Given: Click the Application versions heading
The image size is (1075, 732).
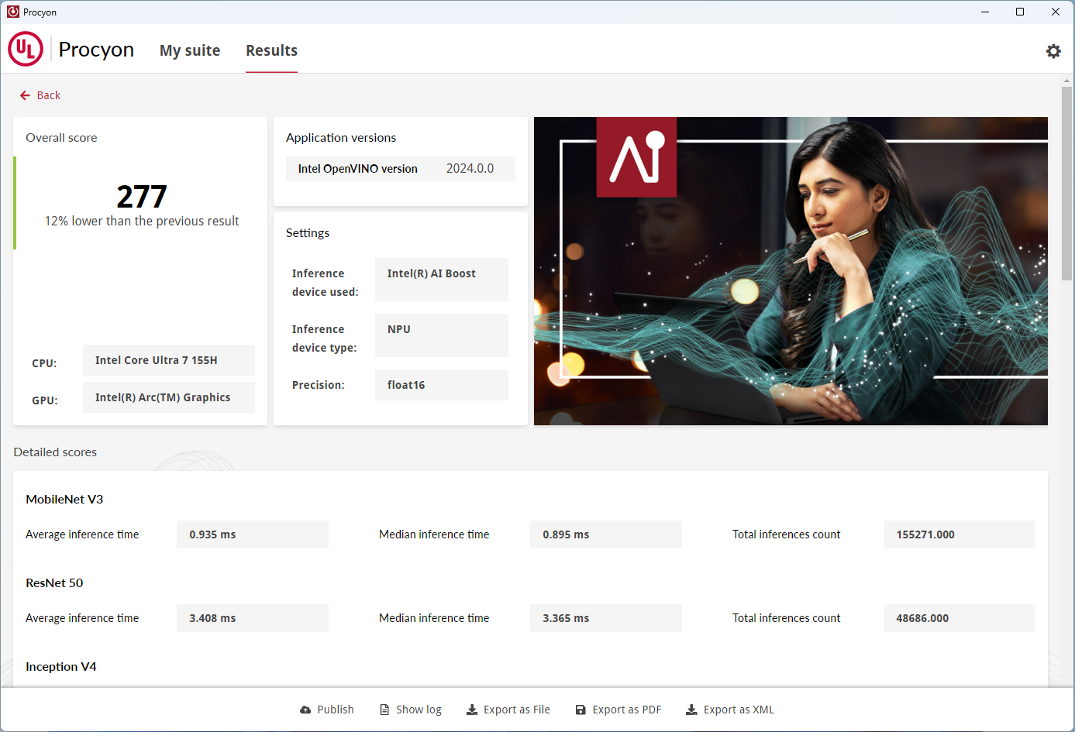Looking at the screenshot, I should (341, 138).
